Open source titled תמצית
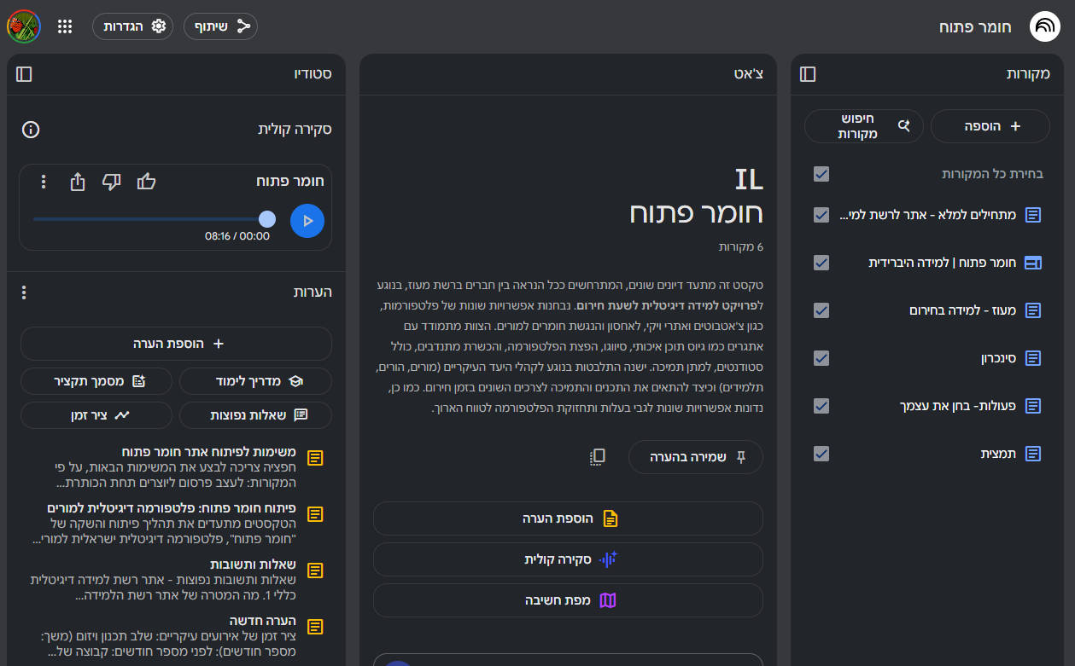This screenshot has height=666, width=1075. [x=998, y=454]
